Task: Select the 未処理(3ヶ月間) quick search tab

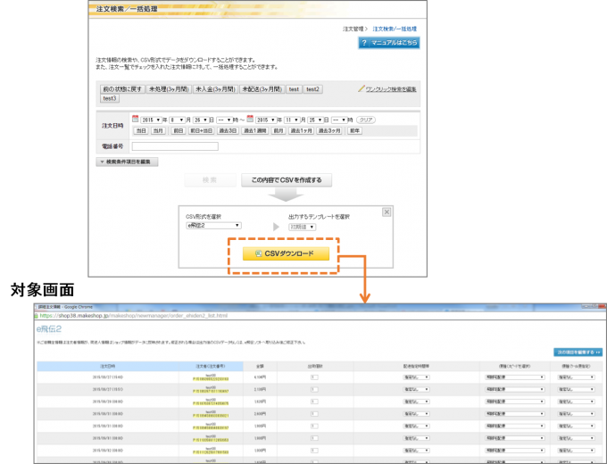Action: [167, 89]
